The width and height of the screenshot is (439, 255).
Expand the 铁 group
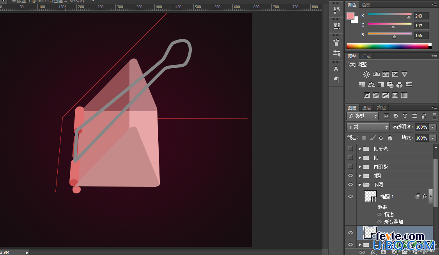360,158
